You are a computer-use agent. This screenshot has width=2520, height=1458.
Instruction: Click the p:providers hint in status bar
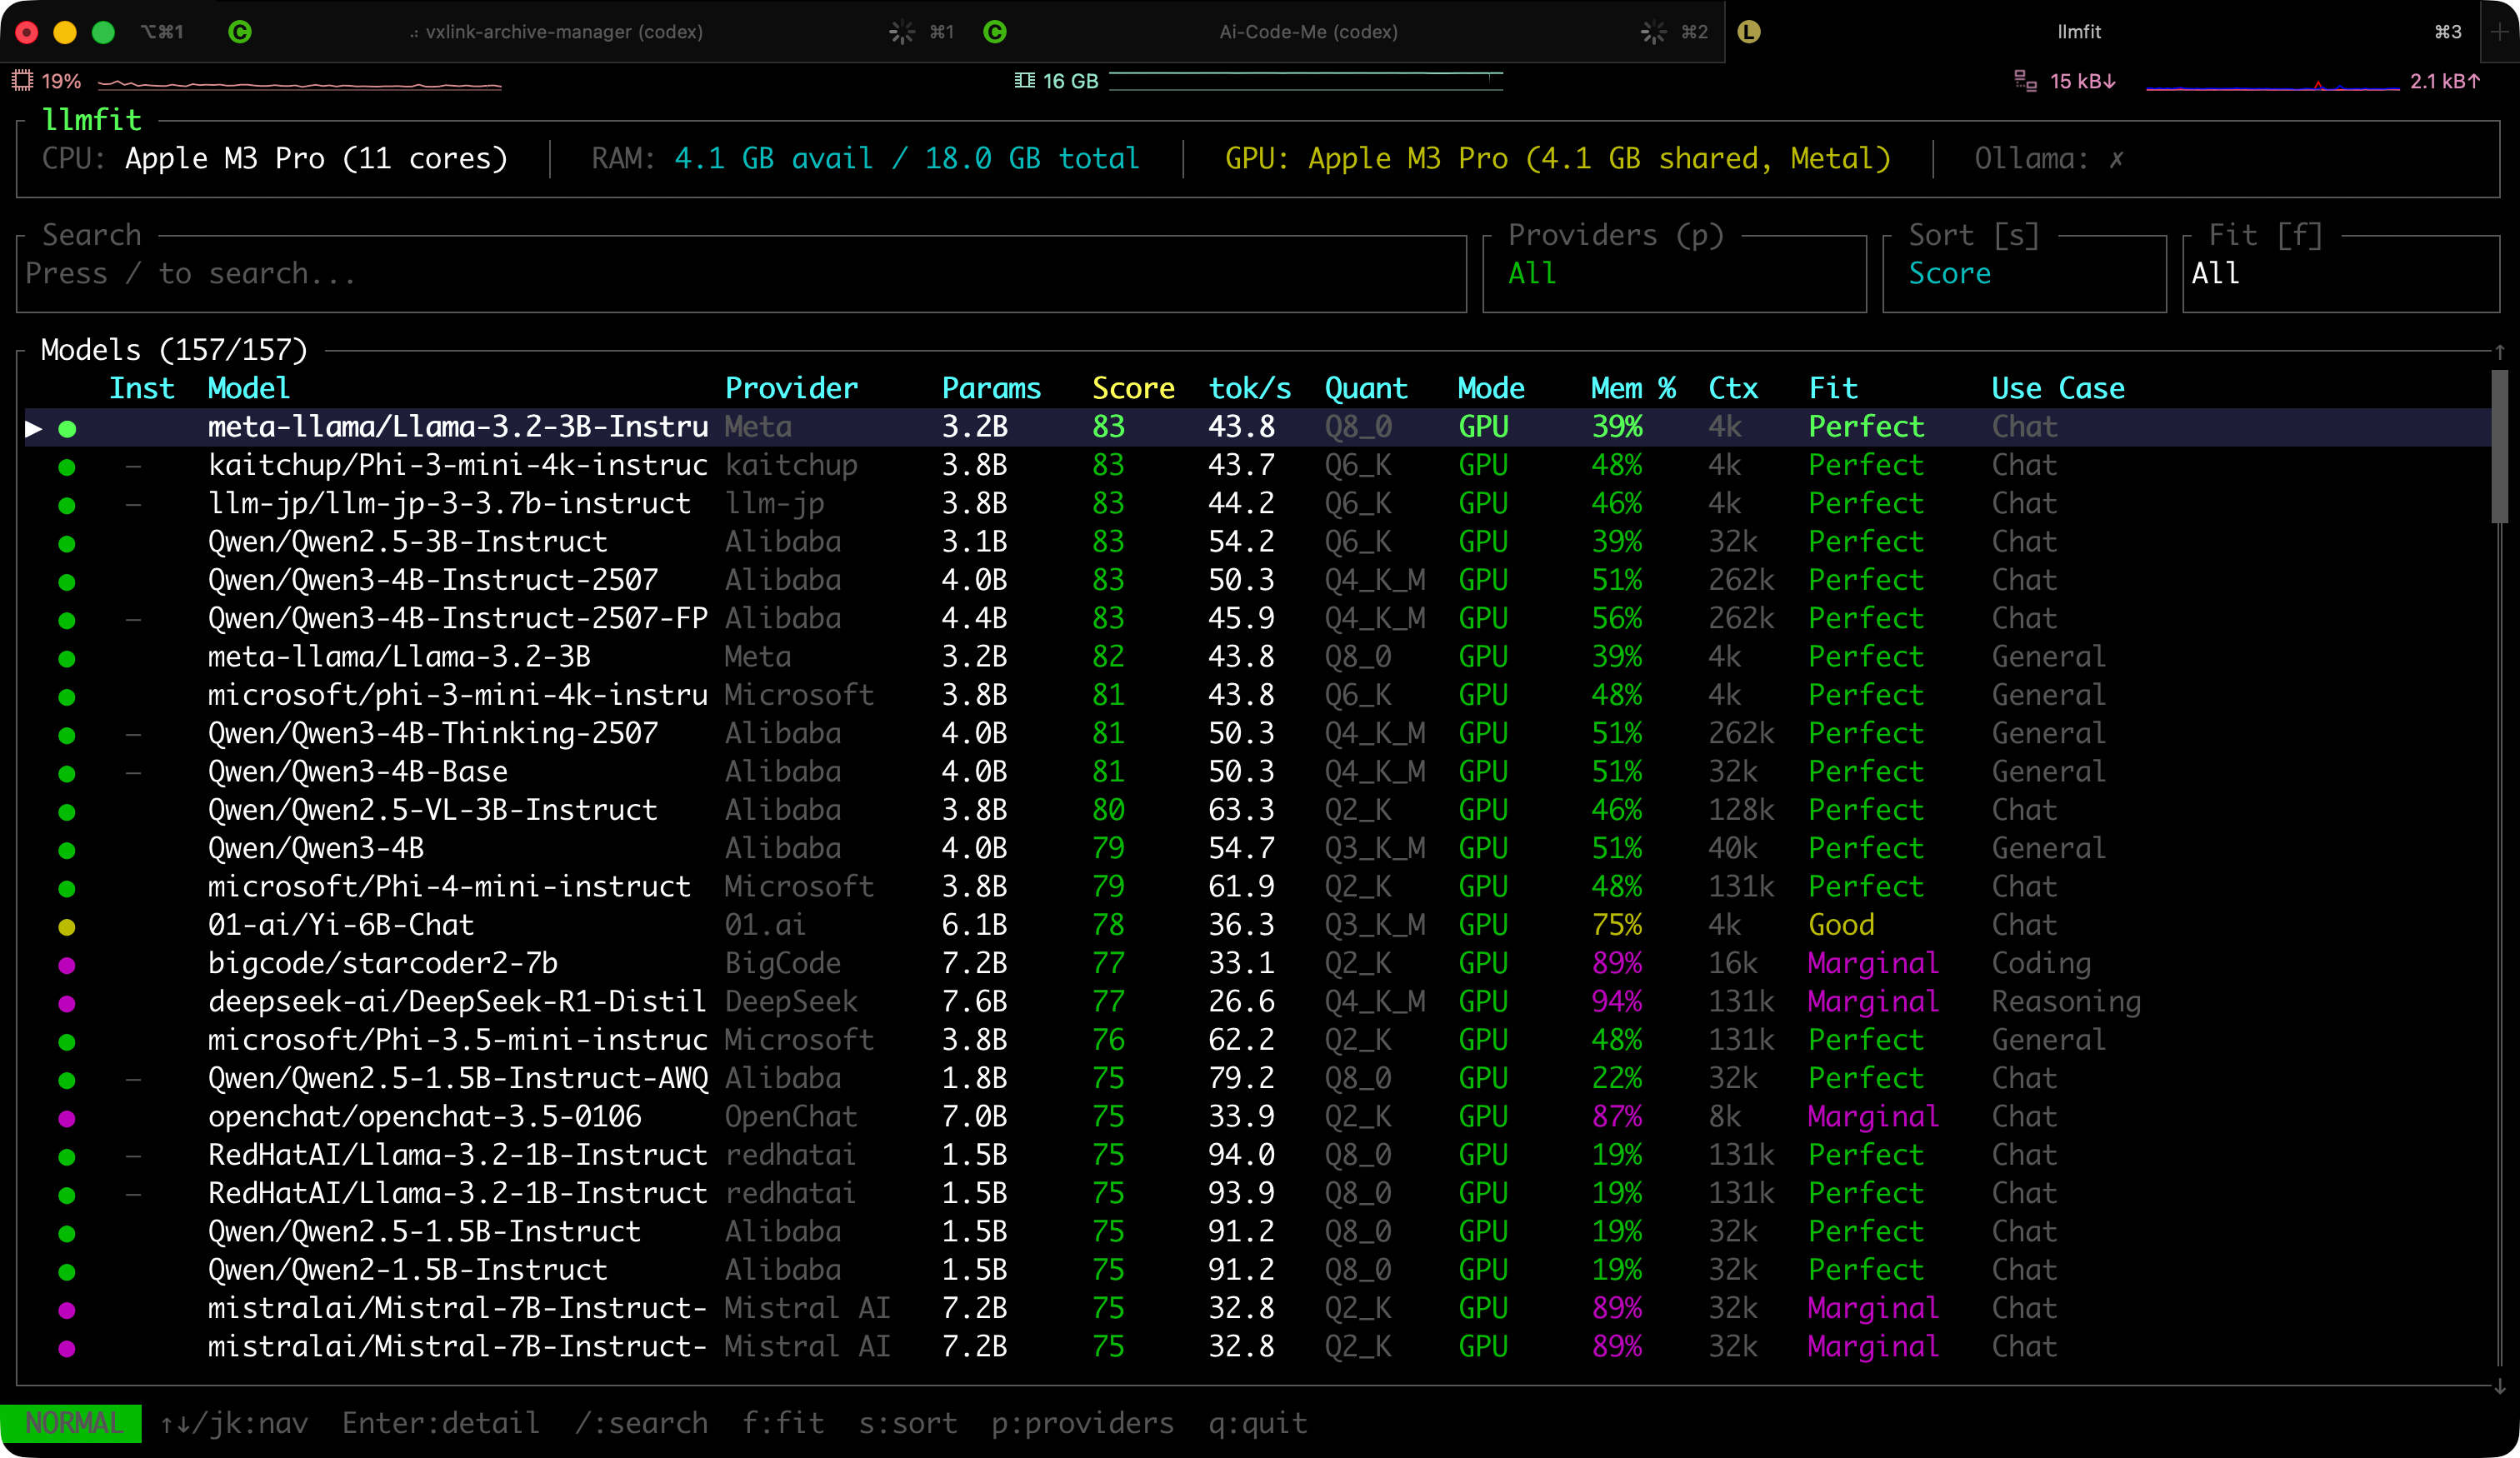coord(1082,1423)
